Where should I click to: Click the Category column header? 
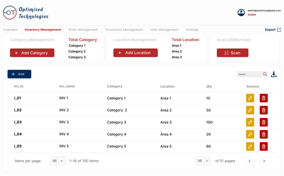click(115, 86)
